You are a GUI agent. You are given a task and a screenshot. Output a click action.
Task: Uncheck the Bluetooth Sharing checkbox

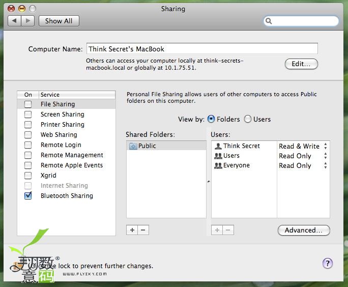click(28, 195)
